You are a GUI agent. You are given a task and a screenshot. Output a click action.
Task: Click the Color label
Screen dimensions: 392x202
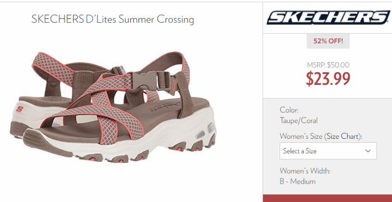(289, 110)
